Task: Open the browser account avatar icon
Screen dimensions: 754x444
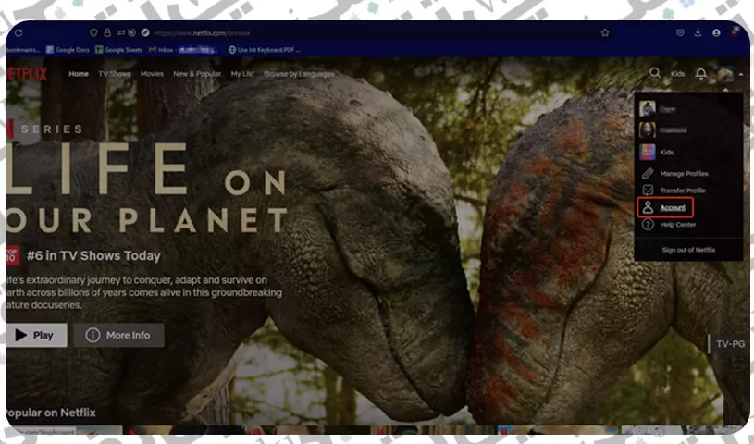Action: [716, 32]
